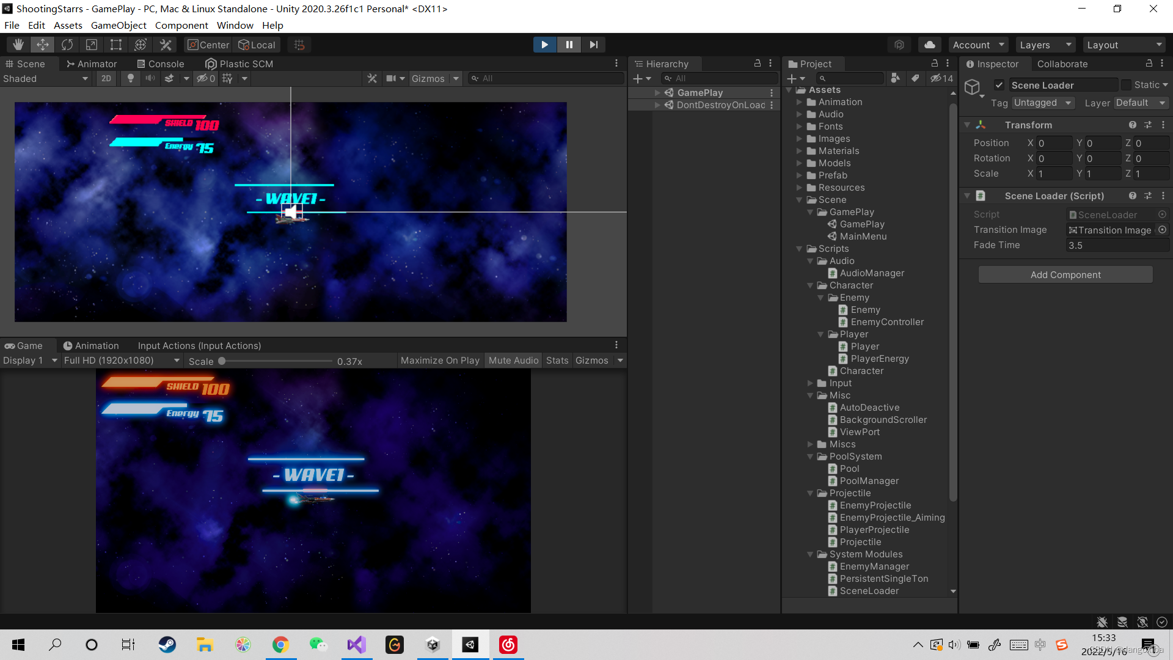Switch to the Console tab

[x=160, y=64]
